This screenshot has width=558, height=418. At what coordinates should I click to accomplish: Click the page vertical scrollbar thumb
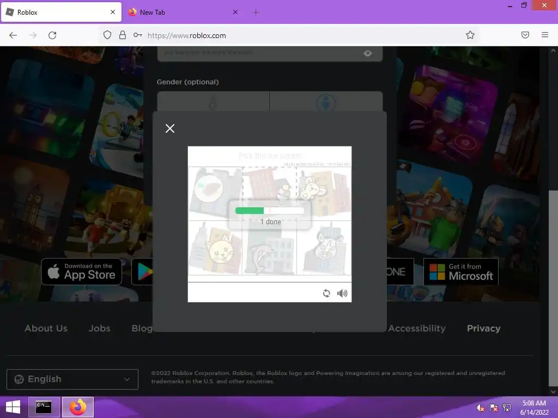554,288
